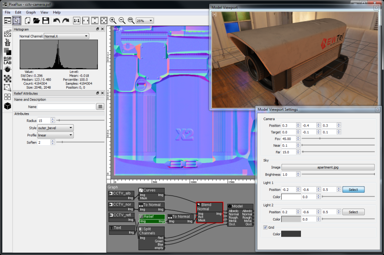Click the apartment.jpg sky image button
384x255 pixels.
click(x=328, y=167)
